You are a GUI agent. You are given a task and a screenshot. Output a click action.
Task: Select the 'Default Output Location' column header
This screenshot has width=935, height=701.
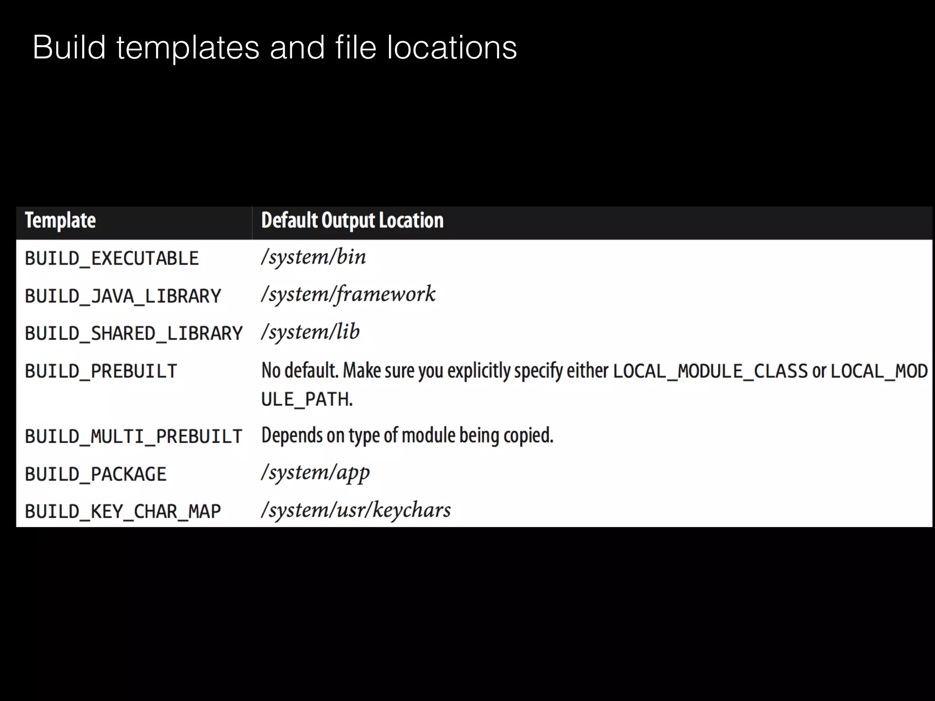[x=352, y=220]
